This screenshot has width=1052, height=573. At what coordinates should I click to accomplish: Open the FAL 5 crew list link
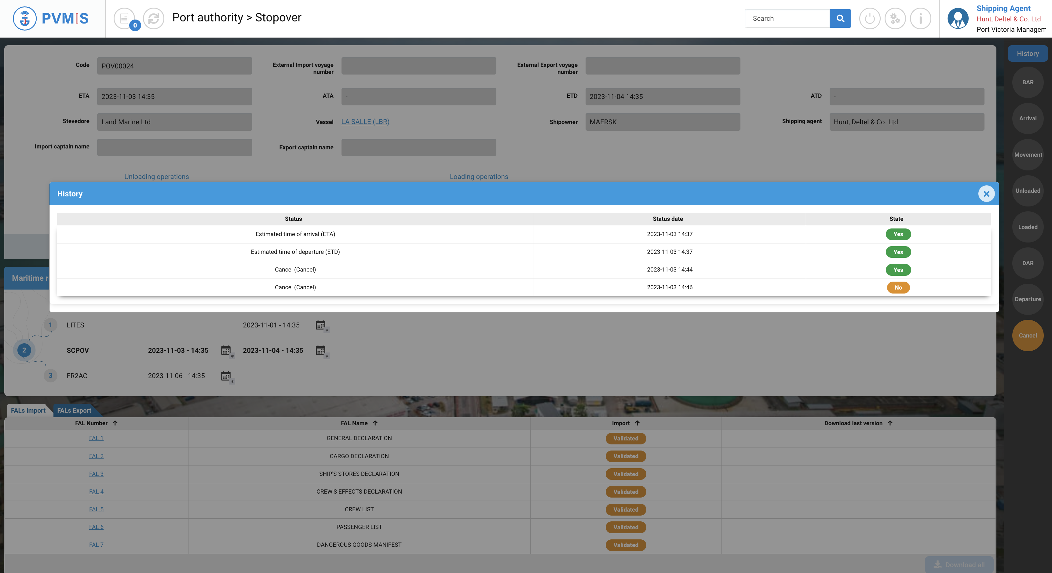[x=96, y=509]
